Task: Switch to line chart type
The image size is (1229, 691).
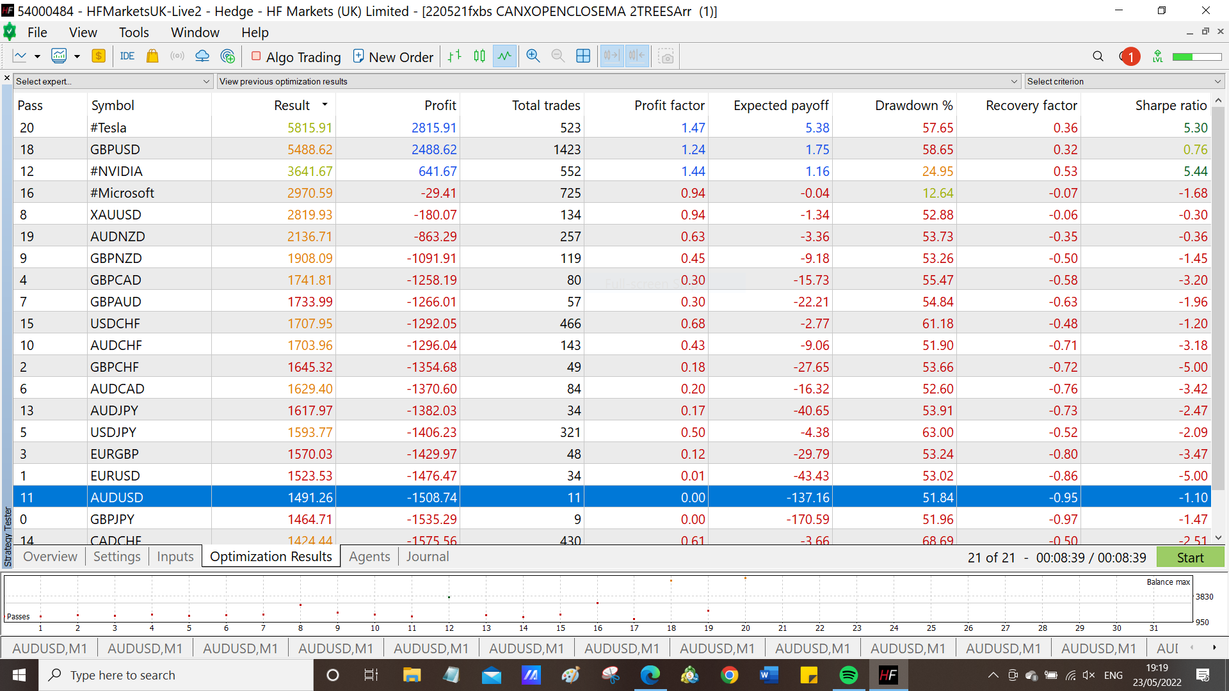Action: click(504, 56)
